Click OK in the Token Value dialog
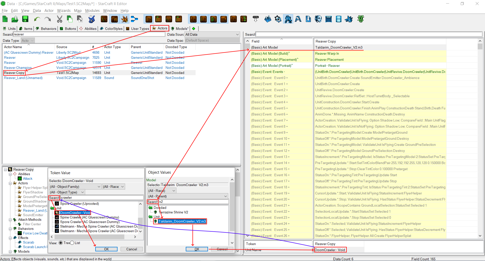The height and width of the screenshot is (261, 485). click(x=106, y=249)
